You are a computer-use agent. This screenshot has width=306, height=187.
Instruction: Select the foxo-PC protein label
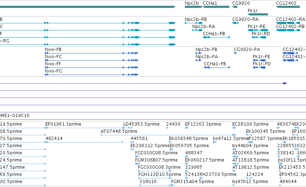53,57
